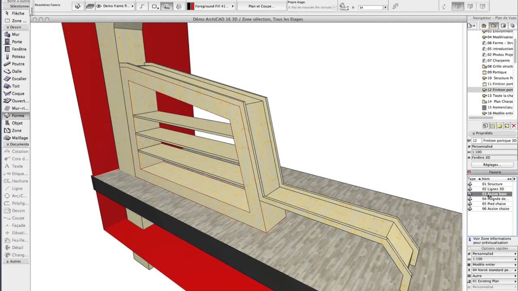Toggle the Plan de Vues navigator view
The image size is (518, 291).
click(x=494, y=25)
